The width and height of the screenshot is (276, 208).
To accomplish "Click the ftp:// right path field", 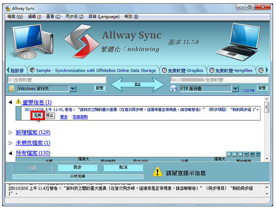I will [219, 80].
